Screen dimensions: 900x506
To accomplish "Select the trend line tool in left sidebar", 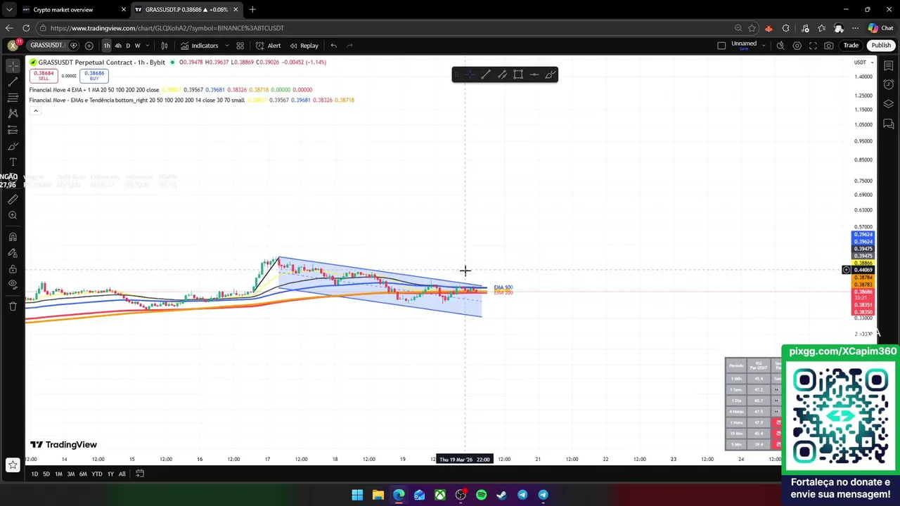I will click(x=13, y=82).
